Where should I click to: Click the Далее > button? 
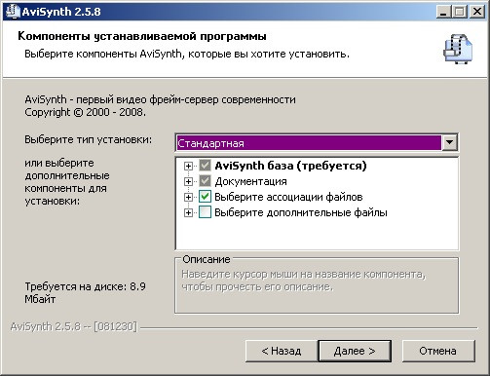(x=355, y=351)
